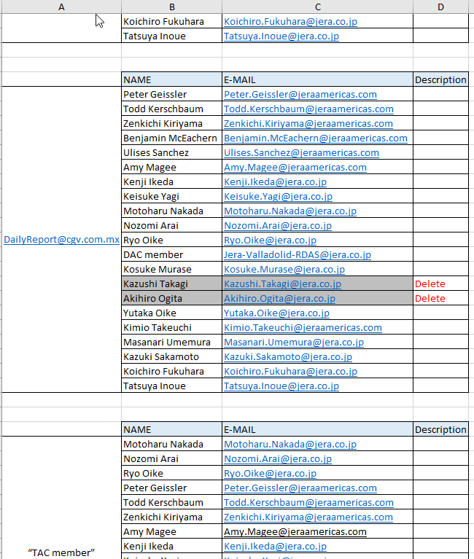Select the Kimio Takeuchi name cell
Image resolution: width=474 pixels, height=559 pixels.
[x=171, y=328]
